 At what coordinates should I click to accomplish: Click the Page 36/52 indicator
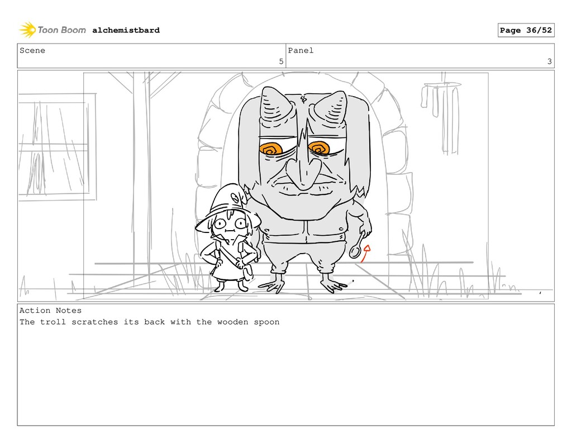pos(526,30)
